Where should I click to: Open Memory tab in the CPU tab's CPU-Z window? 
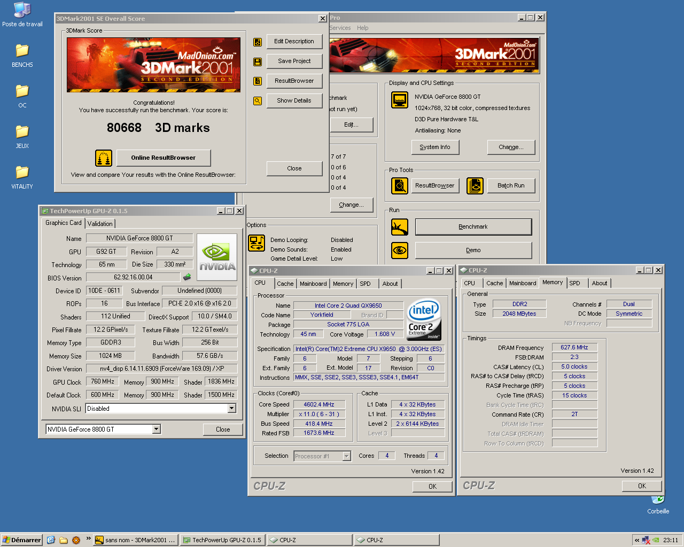[343, 284]
